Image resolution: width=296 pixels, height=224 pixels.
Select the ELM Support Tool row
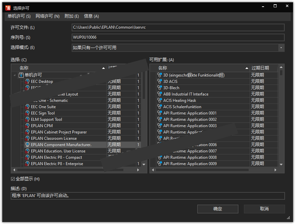tap(83, 119)
